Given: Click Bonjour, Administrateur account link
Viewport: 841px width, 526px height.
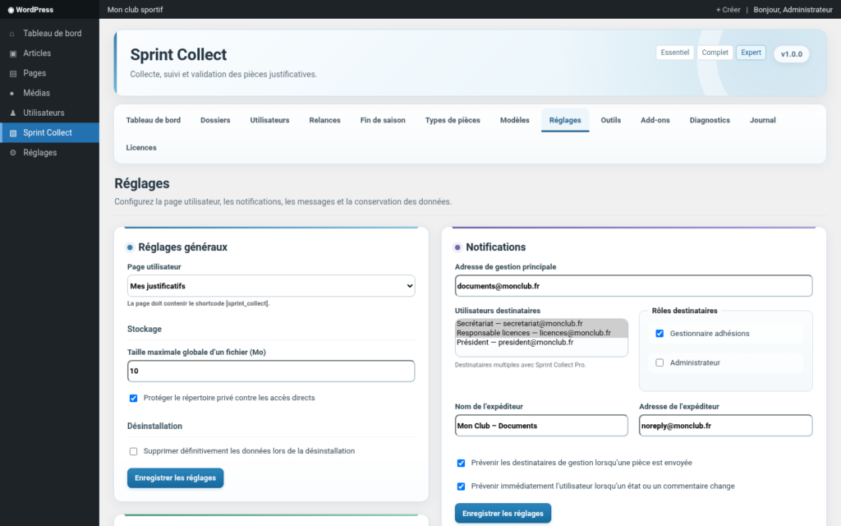Looking at the screenshot, I should point(793,10).
